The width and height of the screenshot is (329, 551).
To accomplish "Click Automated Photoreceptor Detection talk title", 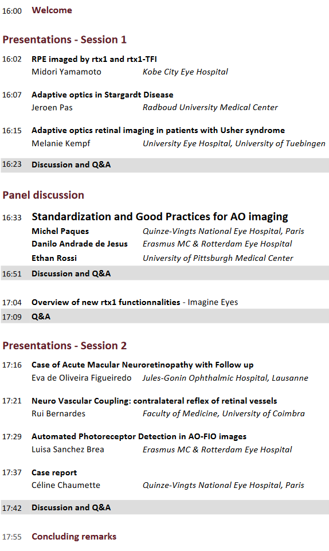I will click(x=139, y=436).
